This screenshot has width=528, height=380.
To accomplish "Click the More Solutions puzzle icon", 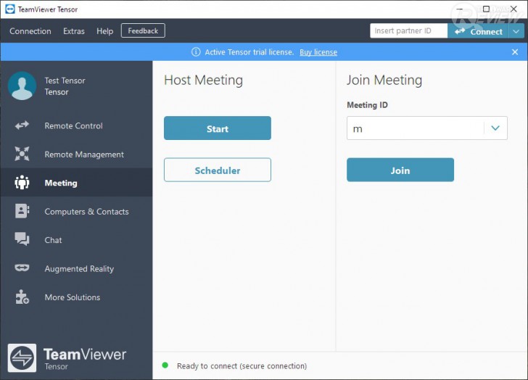I will tap(22, 297).
